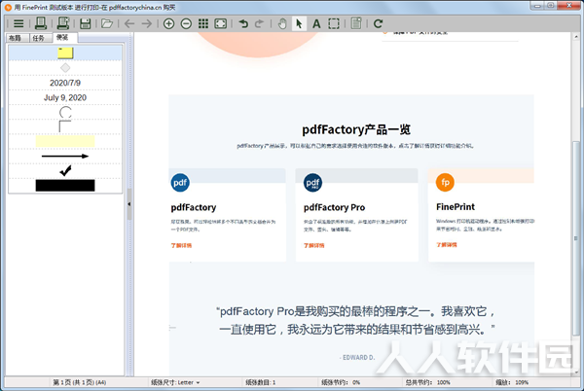The width and height of the screenshot is (584, 391).
Task: Fit page to window icon
Action: 221,23
